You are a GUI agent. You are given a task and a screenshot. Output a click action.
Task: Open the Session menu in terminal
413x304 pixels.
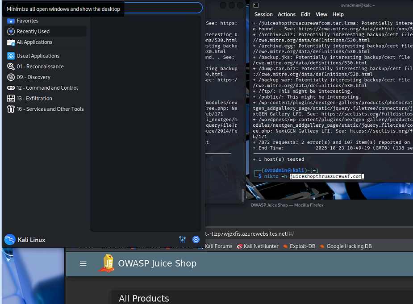click(x=263, y=14)
